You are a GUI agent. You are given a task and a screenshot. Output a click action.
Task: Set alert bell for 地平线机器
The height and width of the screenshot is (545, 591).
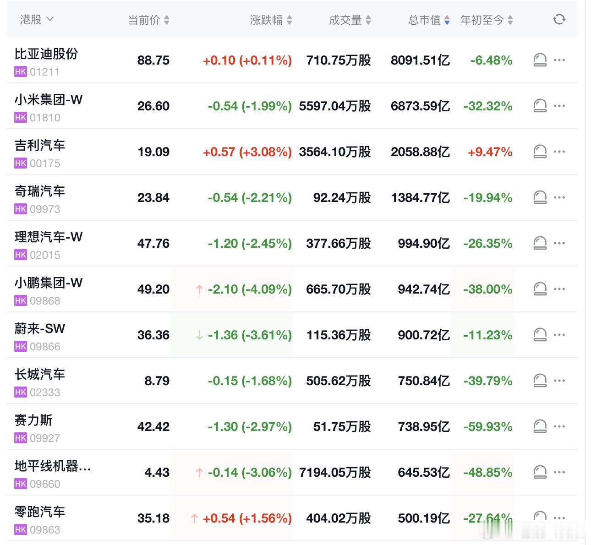tap(540, 472)
